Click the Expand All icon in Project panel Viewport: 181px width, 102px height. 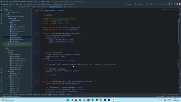(x=22, y=7)
